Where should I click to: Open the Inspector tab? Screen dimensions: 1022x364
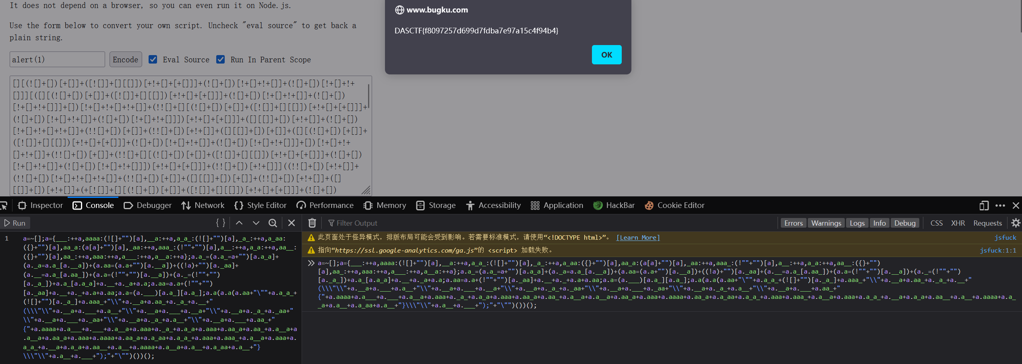[x=40, y=206]
